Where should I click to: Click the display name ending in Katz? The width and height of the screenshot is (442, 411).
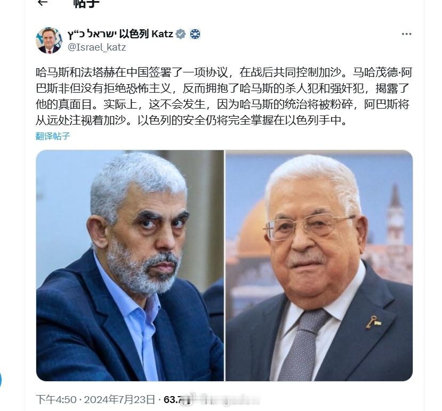pyautogui.click(x=120, y=34)
